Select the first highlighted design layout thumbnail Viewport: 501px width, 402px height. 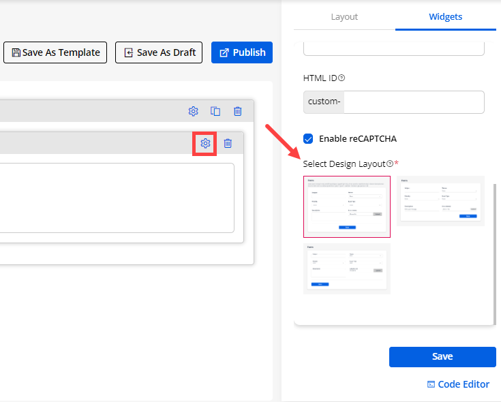point(347,206)
